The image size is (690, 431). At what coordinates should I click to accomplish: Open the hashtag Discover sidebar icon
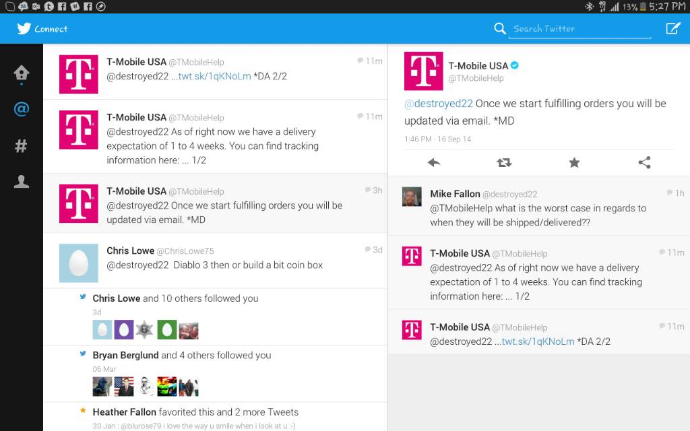pyautogui.click(x=21, y=145)
